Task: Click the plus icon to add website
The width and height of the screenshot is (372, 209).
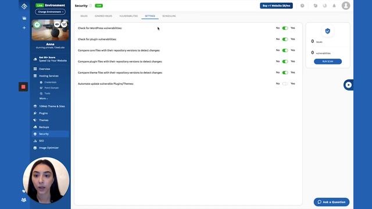Action: (x=24, y=28)
